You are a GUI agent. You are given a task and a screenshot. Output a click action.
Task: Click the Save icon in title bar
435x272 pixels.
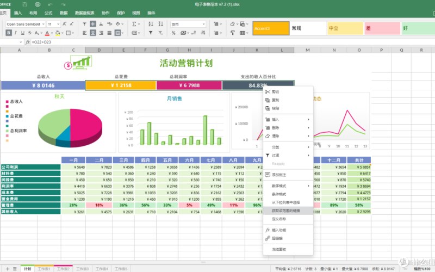[x=24, y=4]
